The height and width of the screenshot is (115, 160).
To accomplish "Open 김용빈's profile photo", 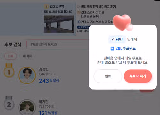I will 27,75.
